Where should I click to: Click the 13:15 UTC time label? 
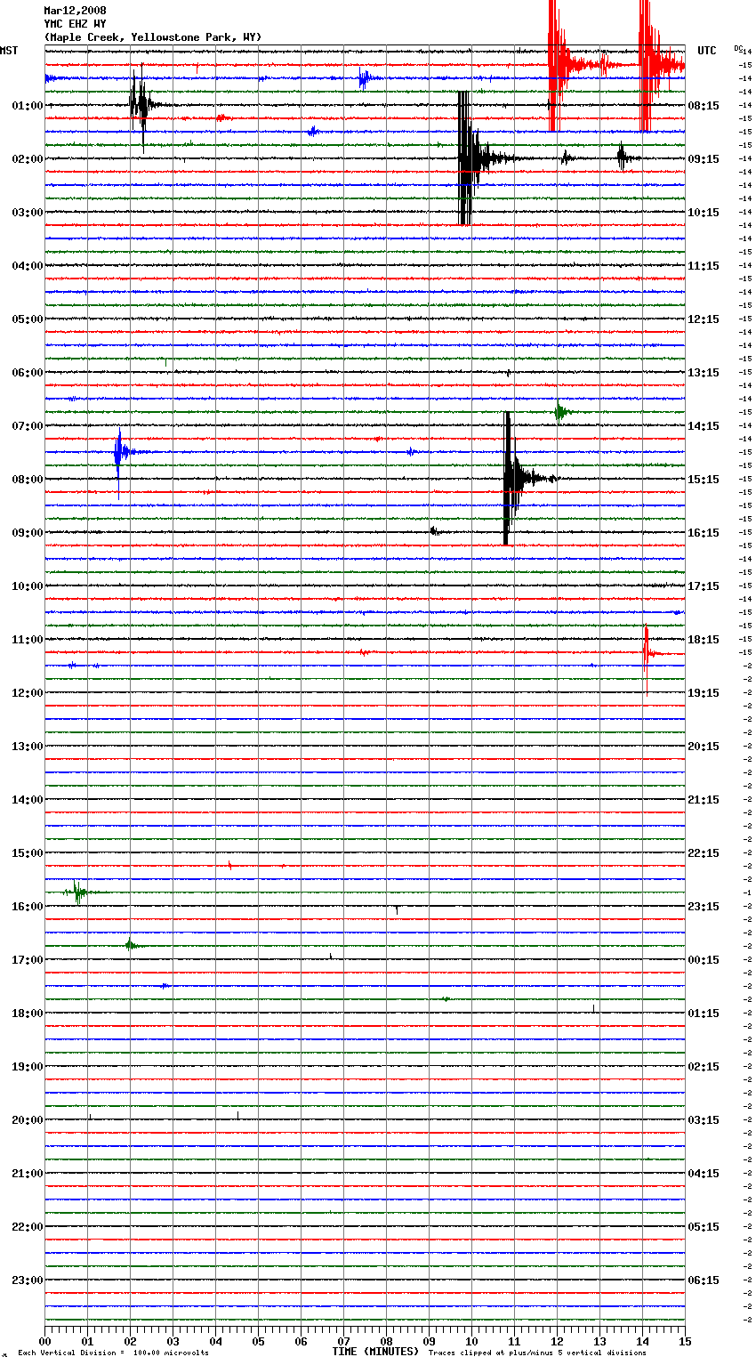[x=704, y=373]
